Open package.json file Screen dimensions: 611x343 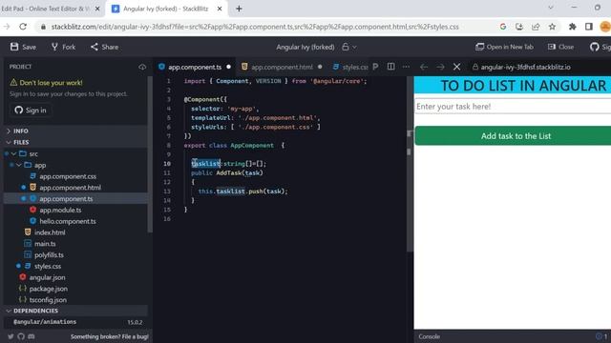click(x=48, y=289)
